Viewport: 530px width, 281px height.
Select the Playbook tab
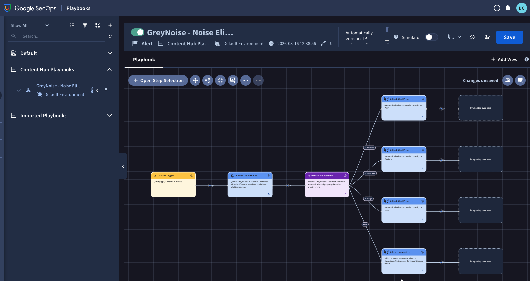(x=144, y=60)
